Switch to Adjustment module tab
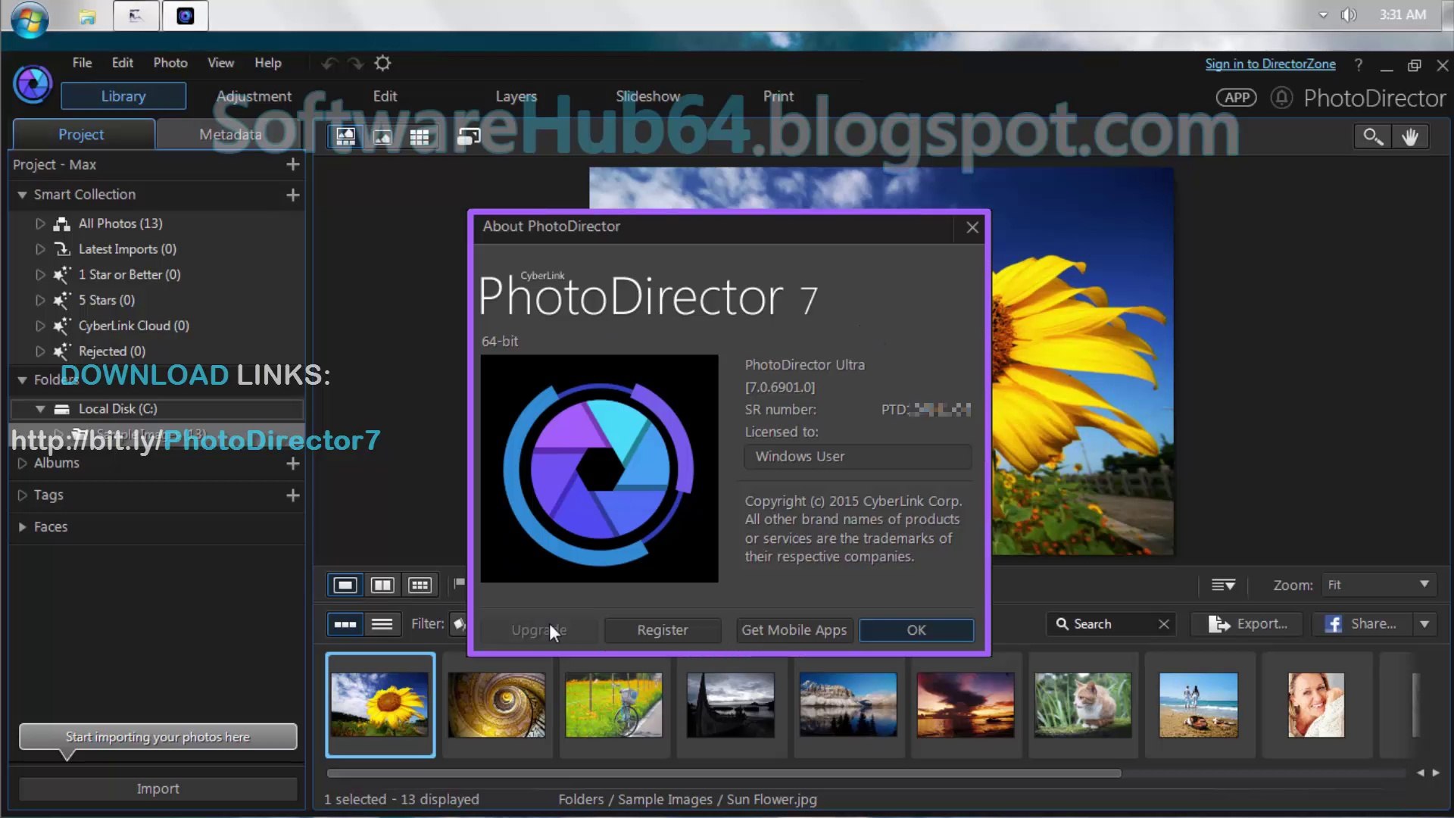1454x818 pixels. coord(254,96)
